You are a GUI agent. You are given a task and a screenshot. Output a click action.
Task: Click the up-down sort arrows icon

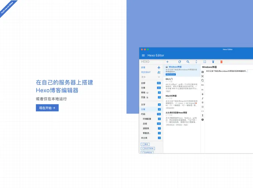coord(196,62)
